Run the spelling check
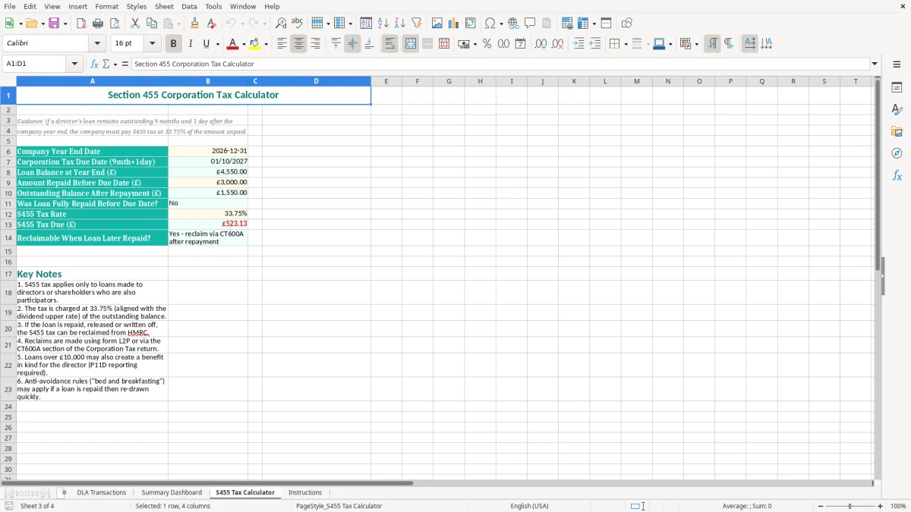911x512 pixels. coord(297,24)
